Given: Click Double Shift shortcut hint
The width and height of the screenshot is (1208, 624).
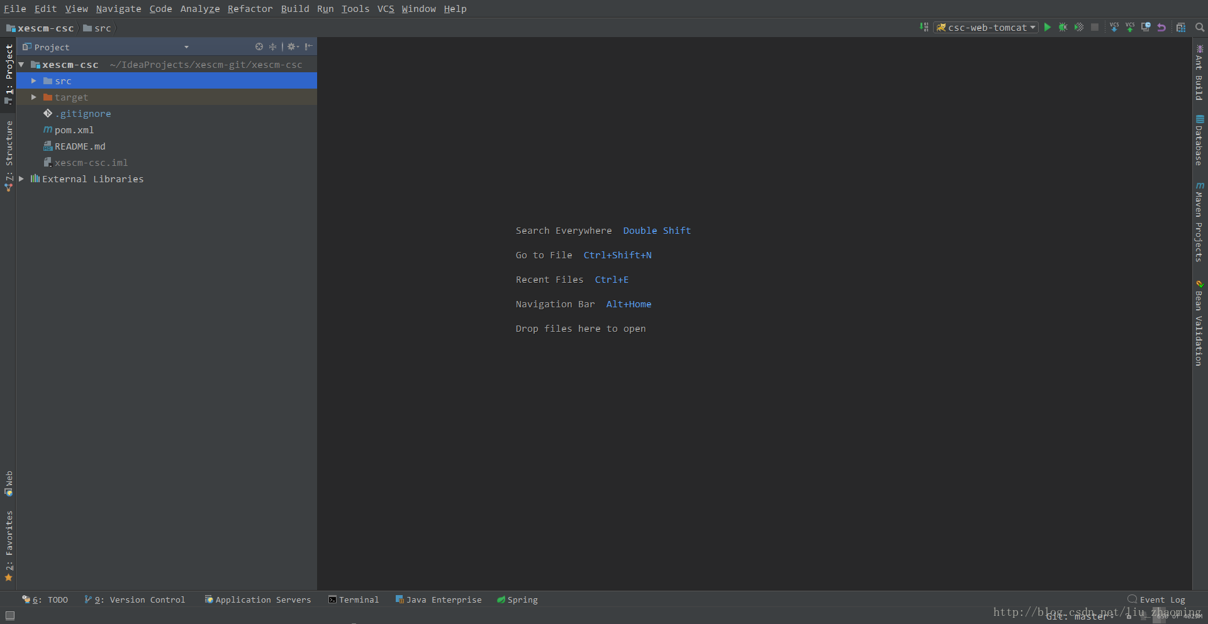Looking at the screenshot, I should point(657,231).
